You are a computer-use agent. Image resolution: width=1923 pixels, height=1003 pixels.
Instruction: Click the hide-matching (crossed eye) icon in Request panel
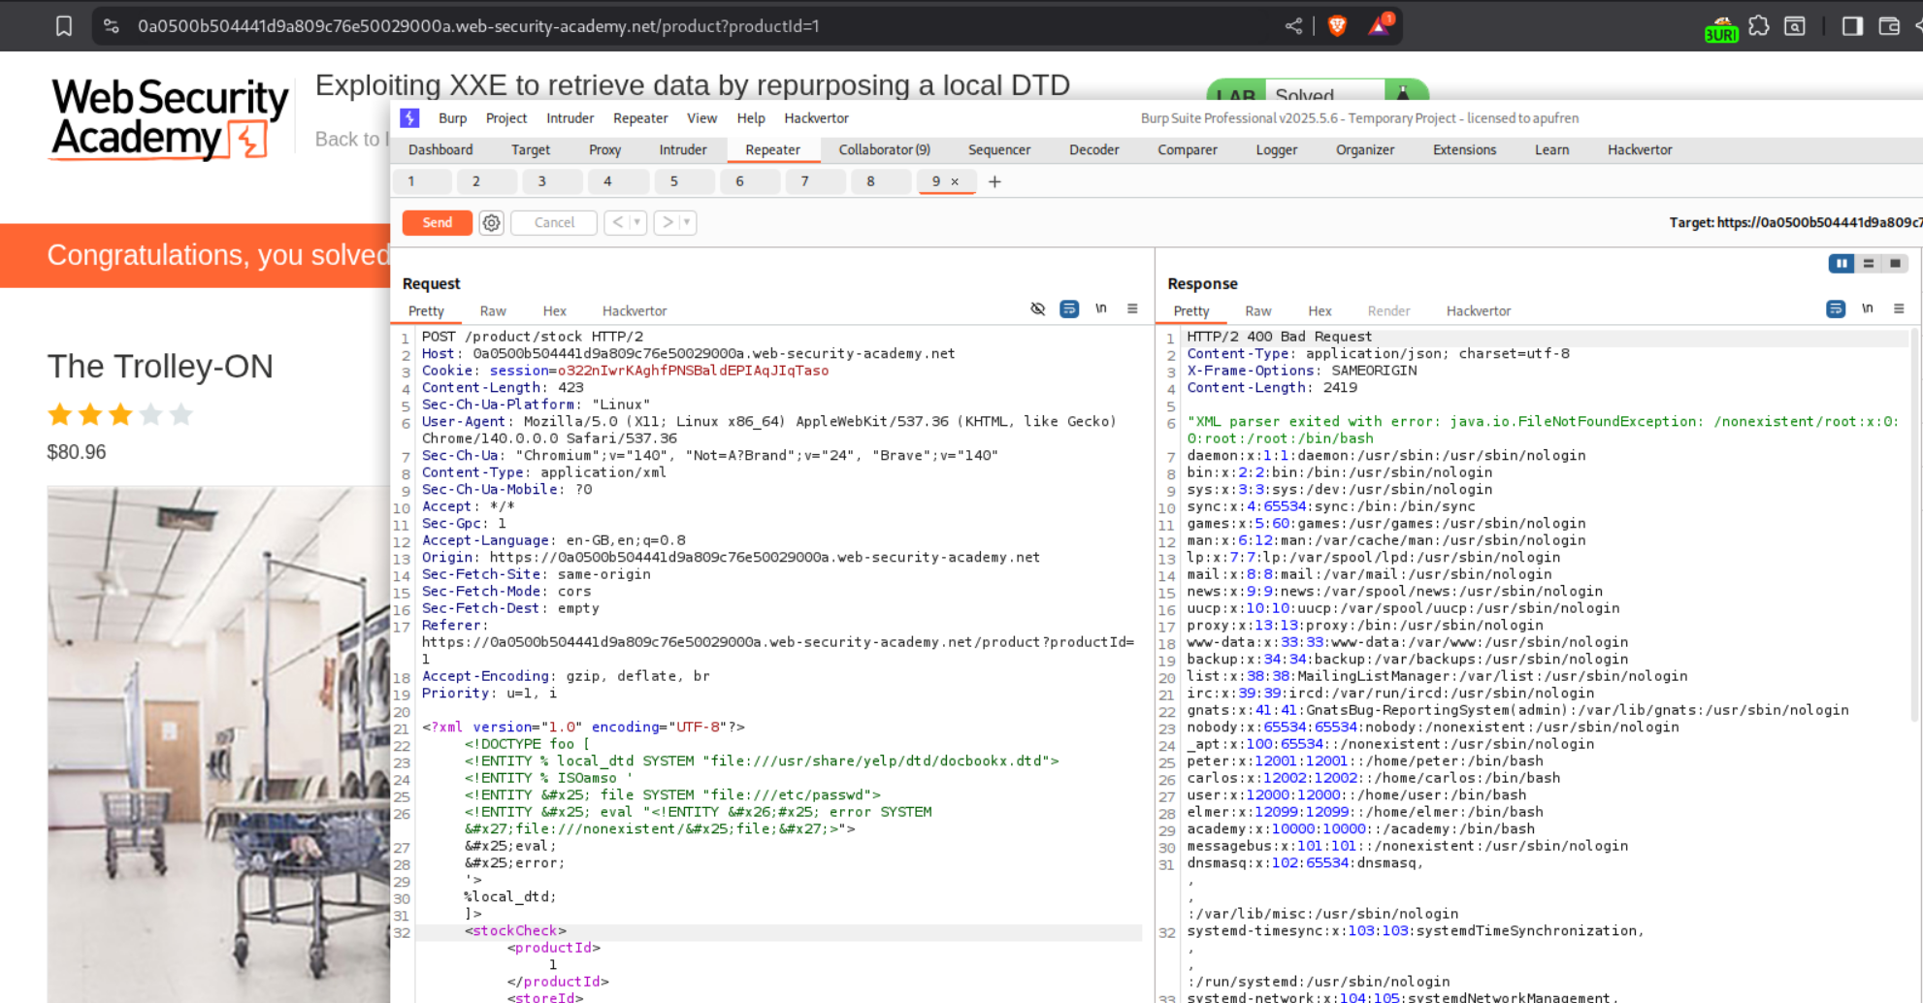tap(1038, 308)
